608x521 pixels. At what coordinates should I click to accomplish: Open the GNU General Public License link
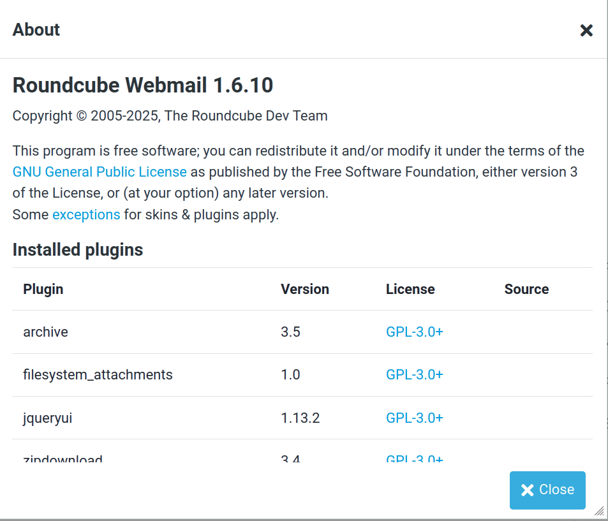click(100, 172)
